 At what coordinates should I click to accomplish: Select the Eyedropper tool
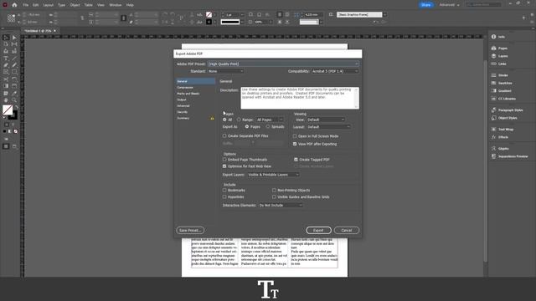pyautogui.click(x=14, y=93)
